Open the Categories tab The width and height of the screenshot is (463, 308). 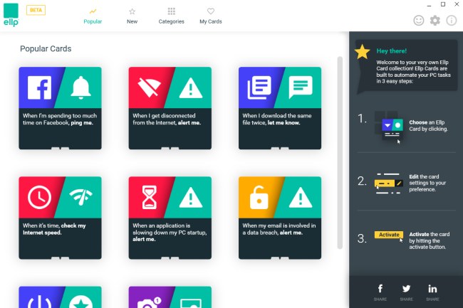[171, 16]
